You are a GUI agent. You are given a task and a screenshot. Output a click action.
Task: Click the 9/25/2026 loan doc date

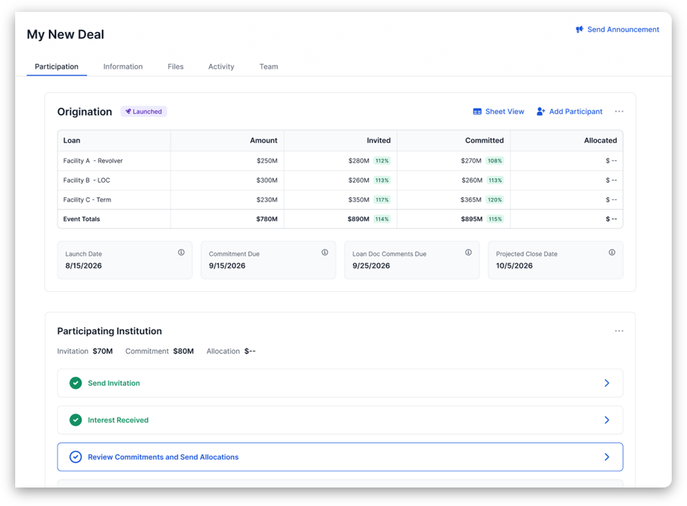point(371,266)
